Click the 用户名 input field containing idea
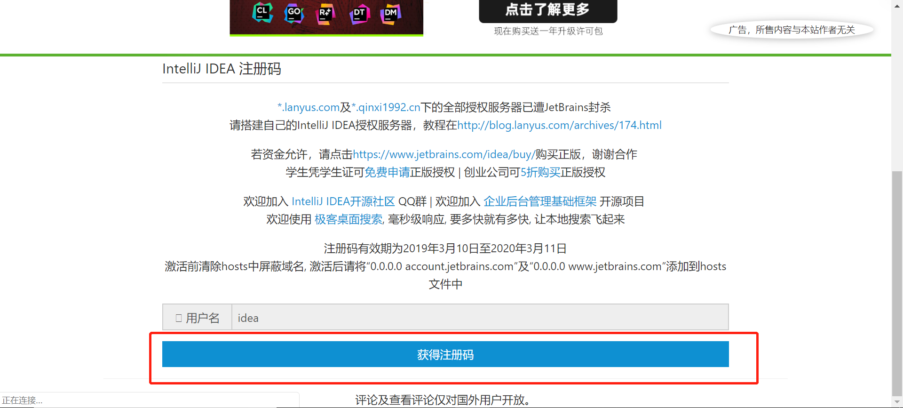Viewport: 903px width, 408px height. point(480,317)
